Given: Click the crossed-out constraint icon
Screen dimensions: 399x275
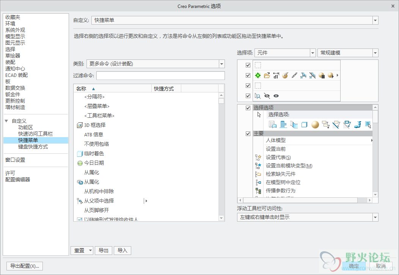Looking at the screenshot, I should point(313,75).
